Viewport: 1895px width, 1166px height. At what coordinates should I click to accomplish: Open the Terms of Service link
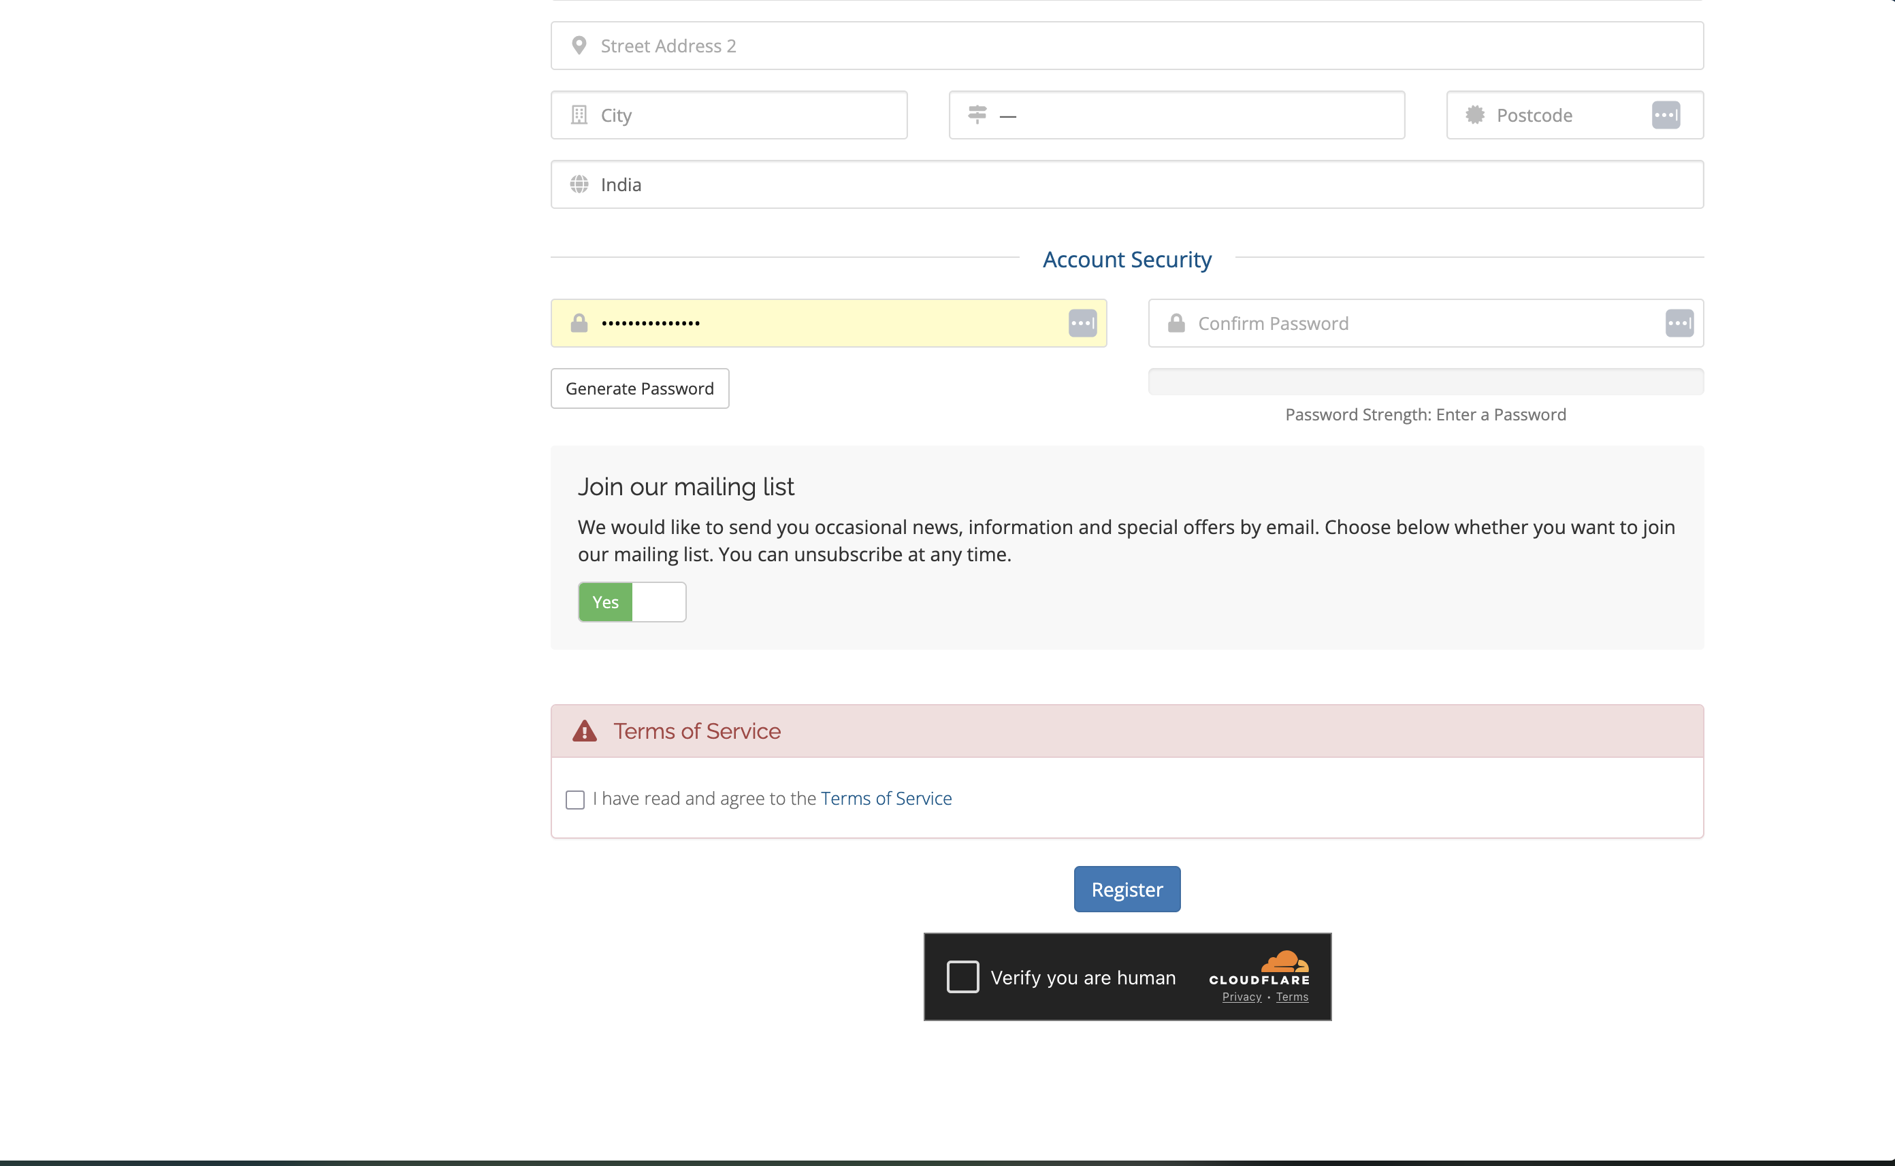pos(886,799)
